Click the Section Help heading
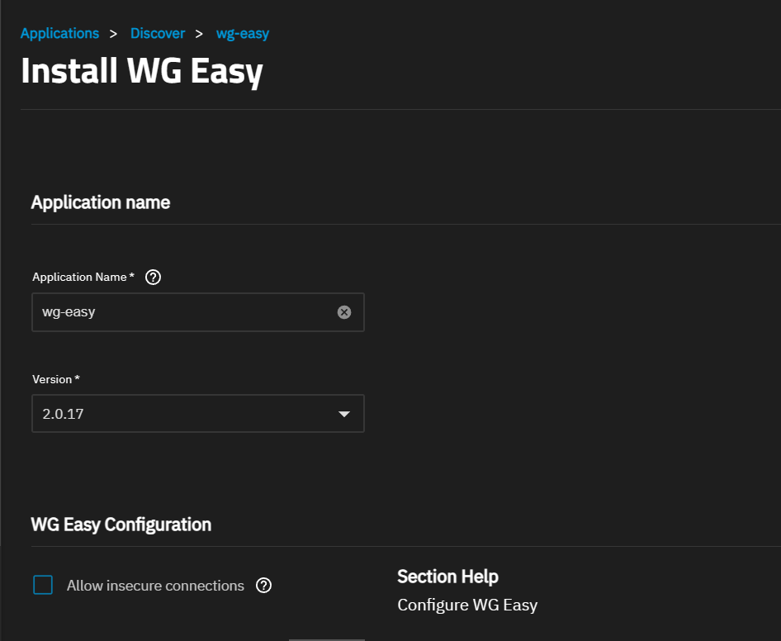781x641 pixels. point(447,576)
